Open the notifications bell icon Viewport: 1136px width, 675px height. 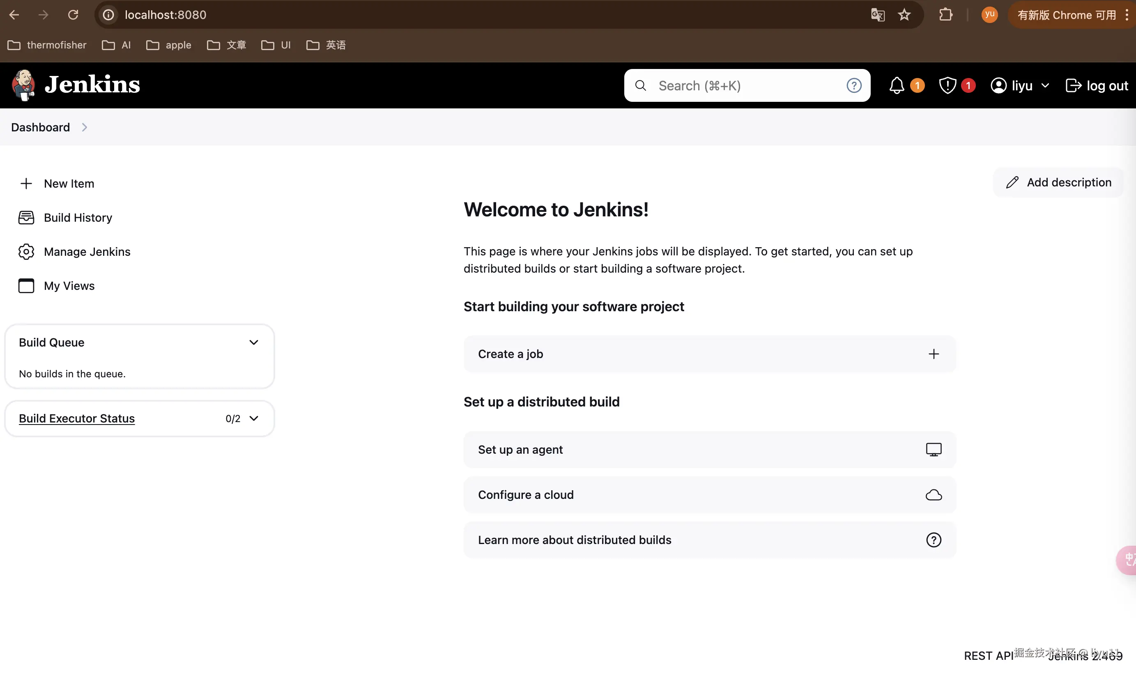(x=896, y=85)
